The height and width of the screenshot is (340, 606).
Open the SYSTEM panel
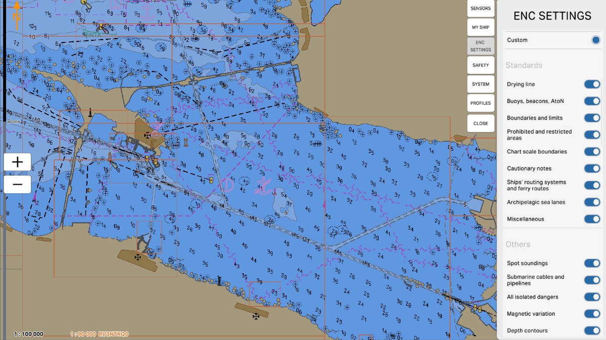point(480,84)
